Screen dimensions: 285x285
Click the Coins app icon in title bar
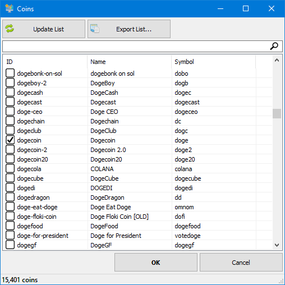point(9,8)
